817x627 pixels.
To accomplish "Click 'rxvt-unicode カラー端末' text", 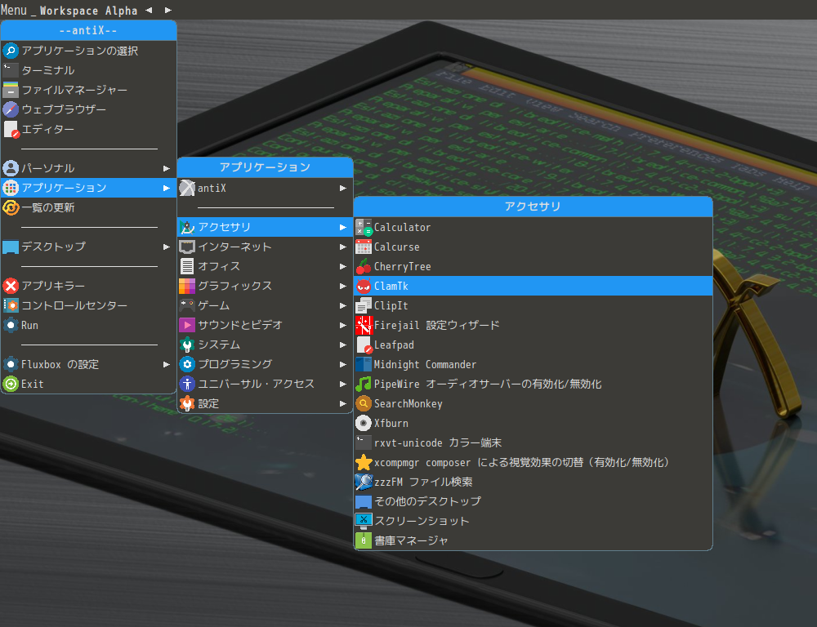I will [x=438, y=442].
